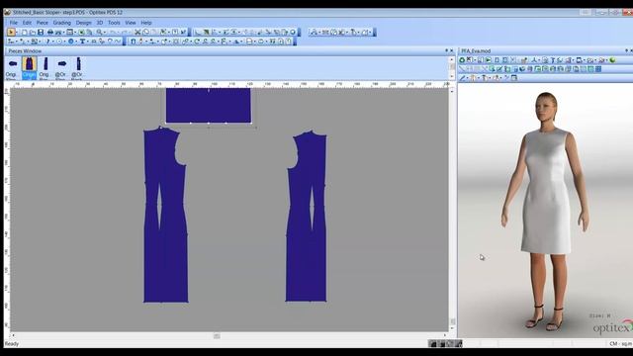Click green refresh icon in 3D toolbar

click(462, 60)
